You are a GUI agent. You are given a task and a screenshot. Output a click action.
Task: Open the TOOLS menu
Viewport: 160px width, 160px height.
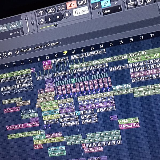14,26
